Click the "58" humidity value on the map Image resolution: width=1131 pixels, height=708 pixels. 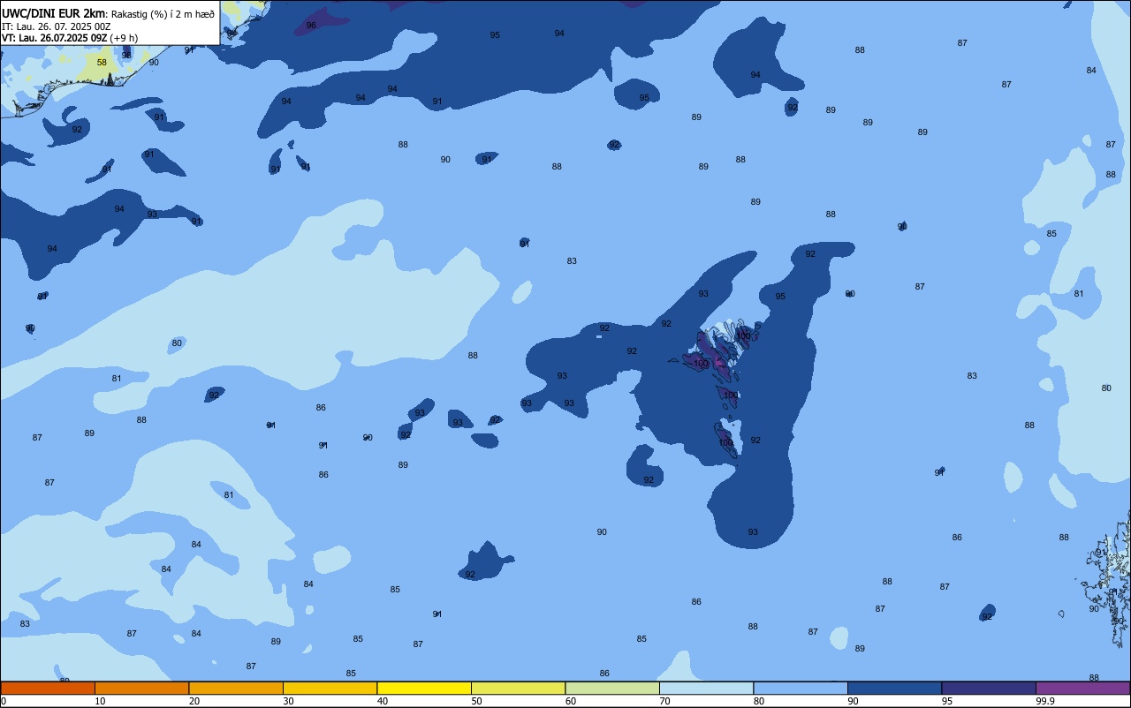[x=102, y=63]
